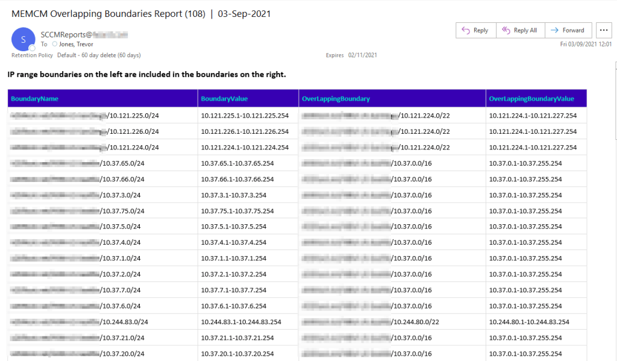Click the sender avatar circle with S
The height and width of the screenshot is (361, 617).
coord(23,39)
